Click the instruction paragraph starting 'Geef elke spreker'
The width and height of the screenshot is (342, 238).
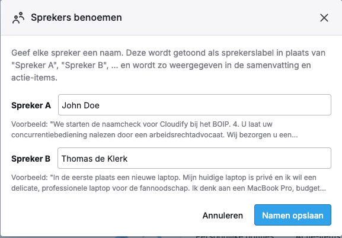coord(168,65)
